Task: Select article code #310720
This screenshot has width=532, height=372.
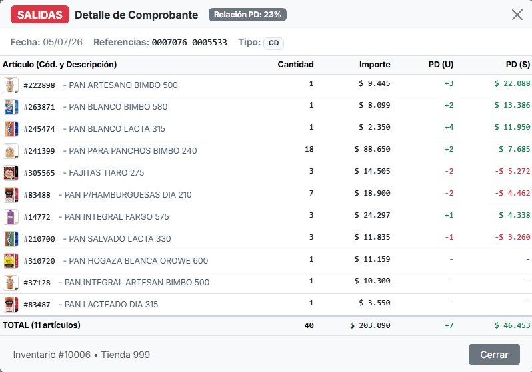Action: [x=39, y=261]
